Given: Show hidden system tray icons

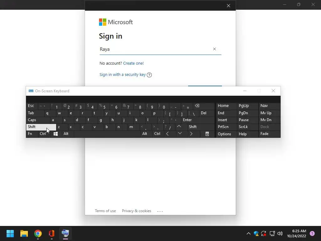Looking at the screenshot, I should click(248, 233).
